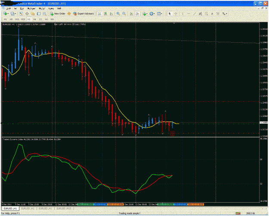
Task: Open the نمودارها (Charts) menu
Action: tap(31, 8)
